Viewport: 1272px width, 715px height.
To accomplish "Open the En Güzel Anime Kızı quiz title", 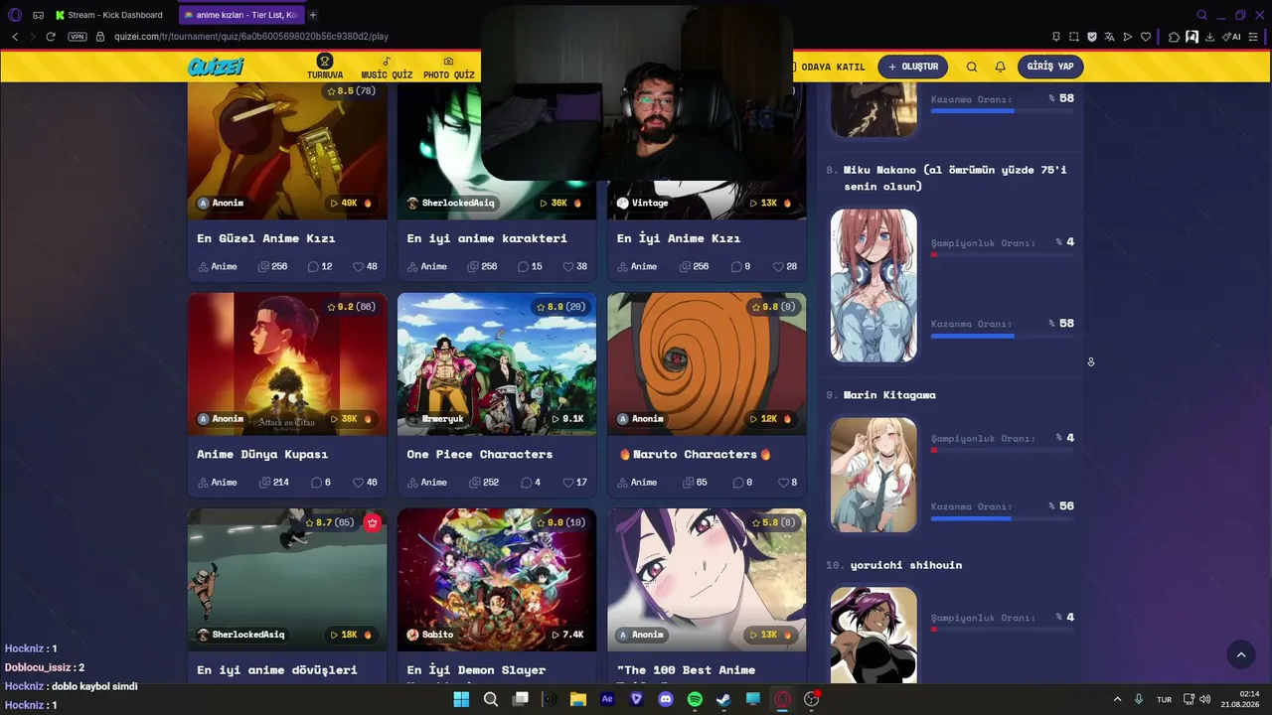I will pos(266,238).
